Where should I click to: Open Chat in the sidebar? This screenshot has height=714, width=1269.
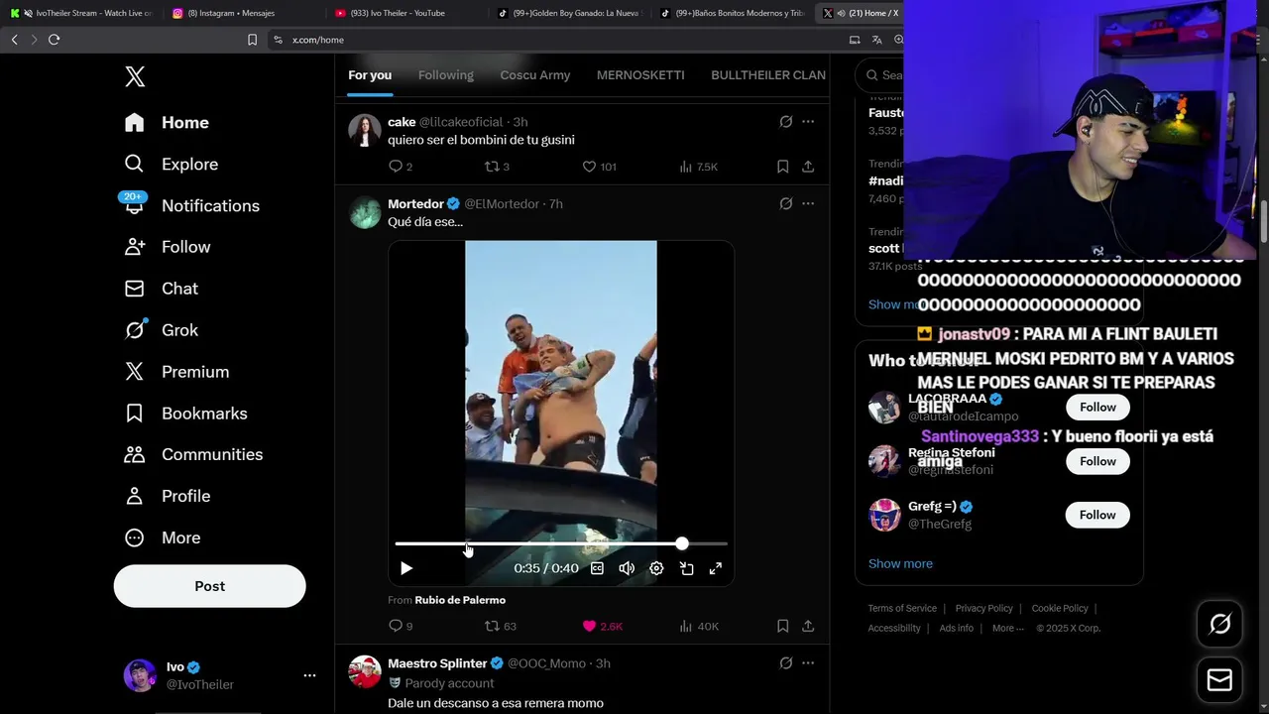[161, 289]
